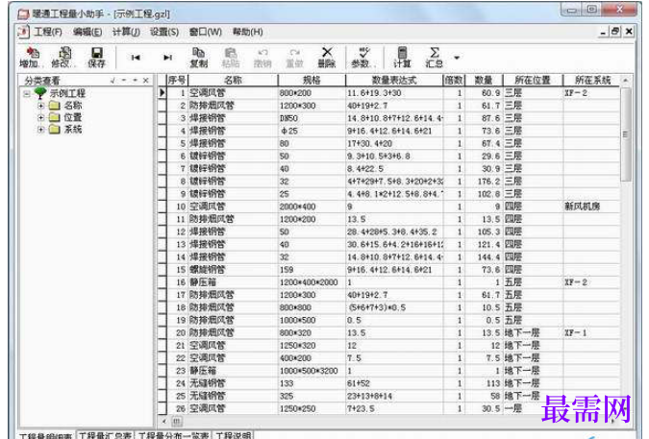Click system cell XF-1 in row 20
The image size is (649, 439).
pyautogui.click(x=592, y=332)
